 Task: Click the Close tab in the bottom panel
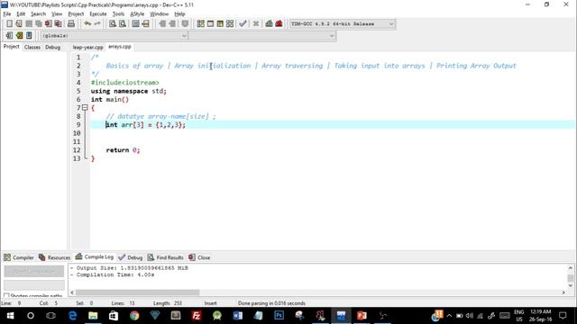[199, 257]
